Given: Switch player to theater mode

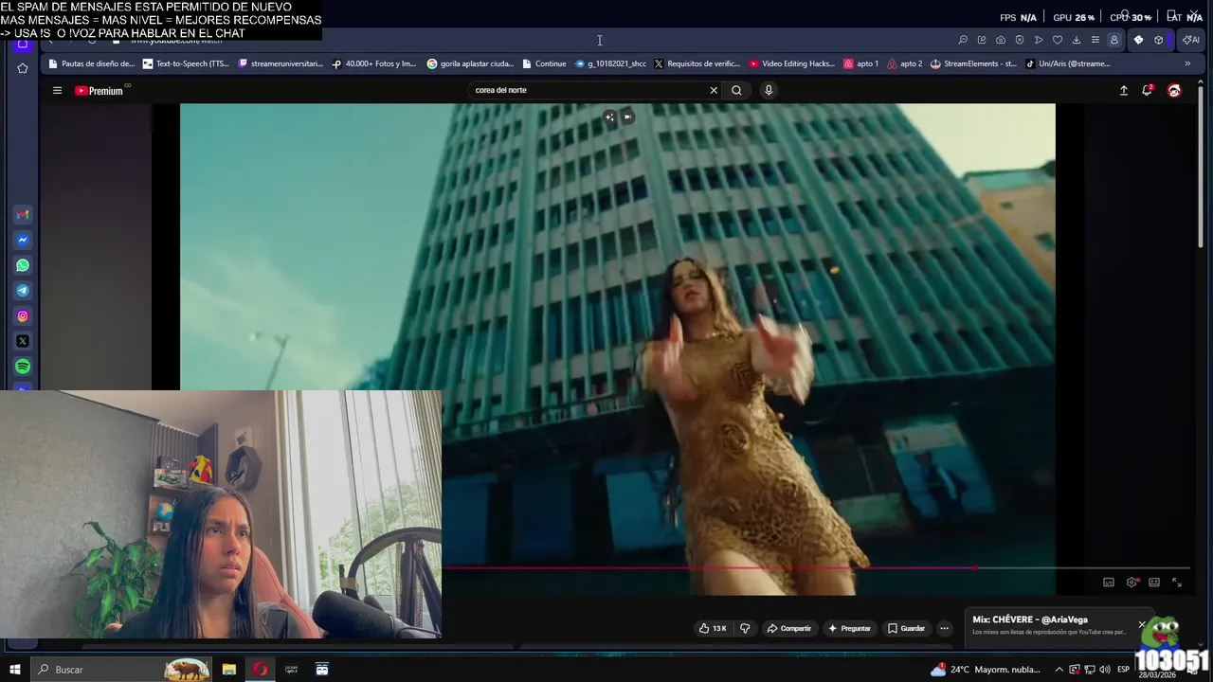Looking at the screenshot, I should click(x=1154, y=583).
